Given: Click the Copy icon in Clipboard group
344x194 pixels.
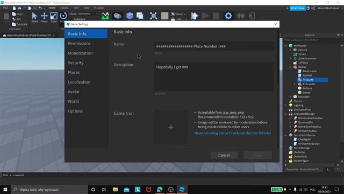Looking at the screenshot, I should tap(14, 14).
